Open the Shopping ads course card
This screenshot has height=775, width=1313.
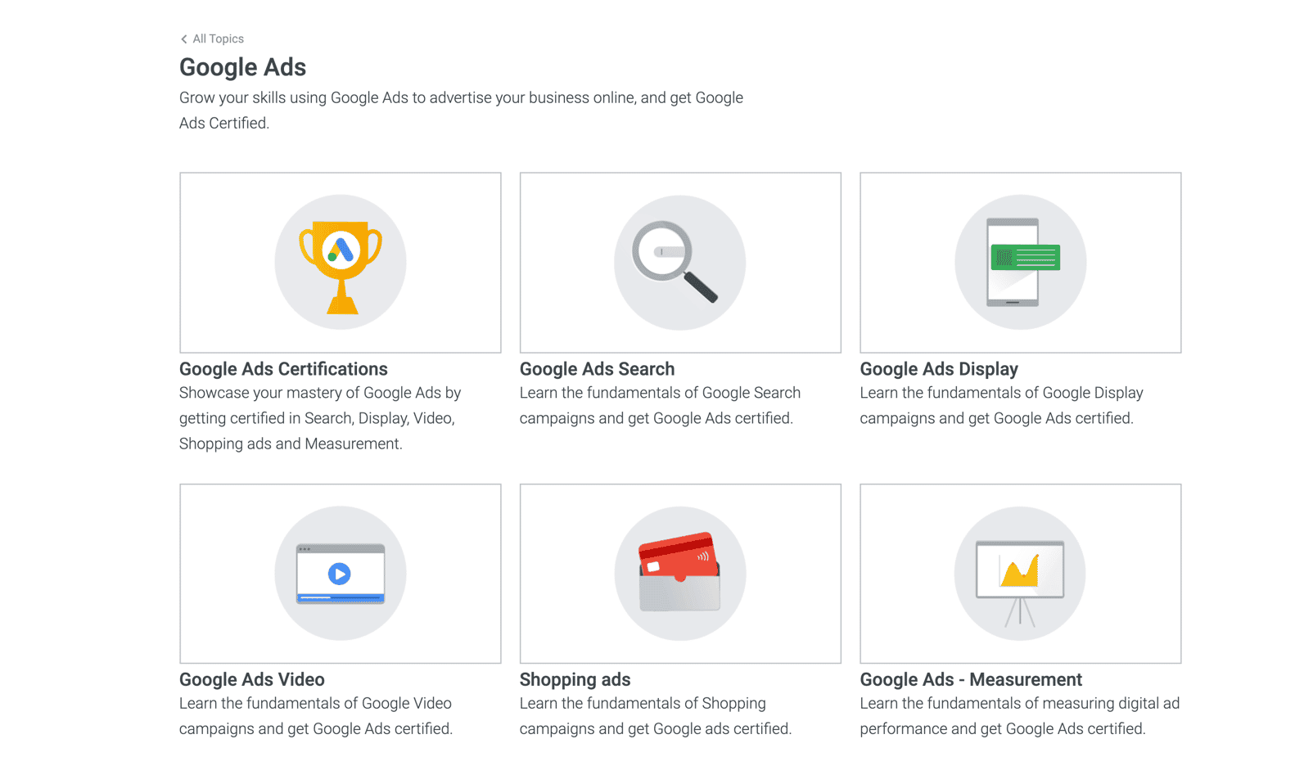[679, 573]
